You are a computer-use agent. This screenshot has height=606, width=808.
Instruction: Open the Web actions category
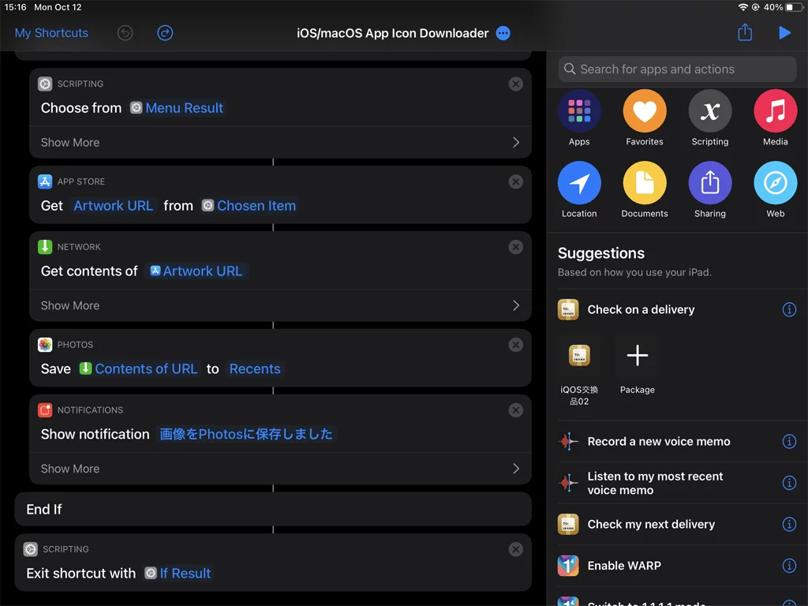775,190
